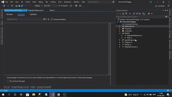Open the File menu

click(x=7, y=2)
